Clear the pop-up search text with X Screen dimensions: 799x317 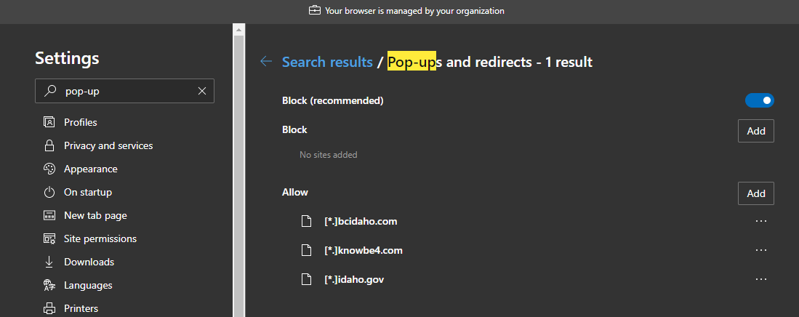tap(202, 91)
